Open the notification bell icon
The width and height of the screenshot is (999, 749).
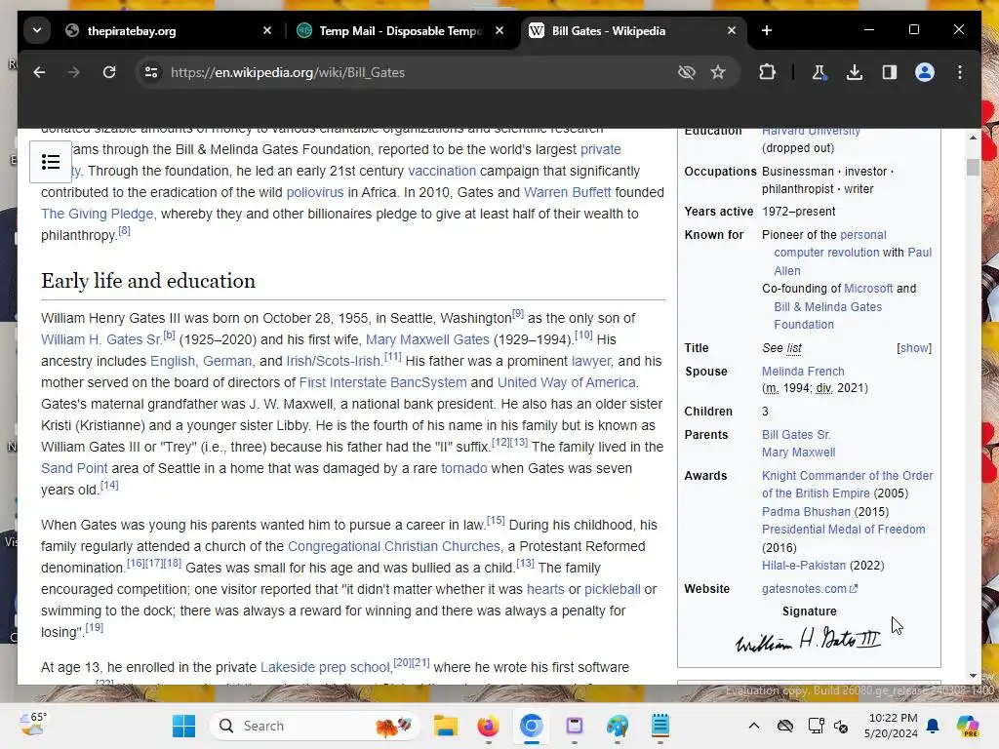click(x=933, y=726)
